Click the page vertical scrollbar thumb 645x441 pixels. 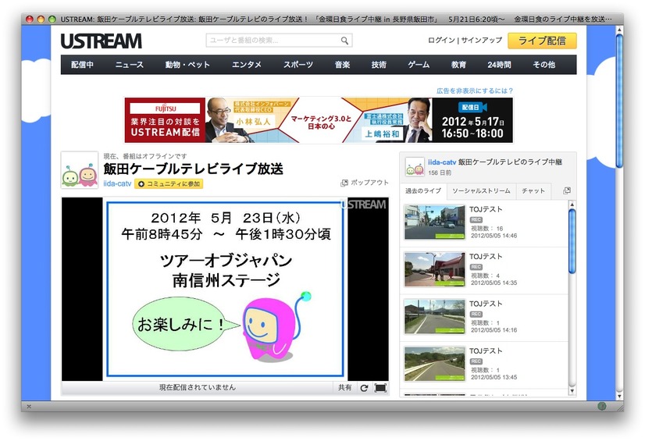click(619, 101)
